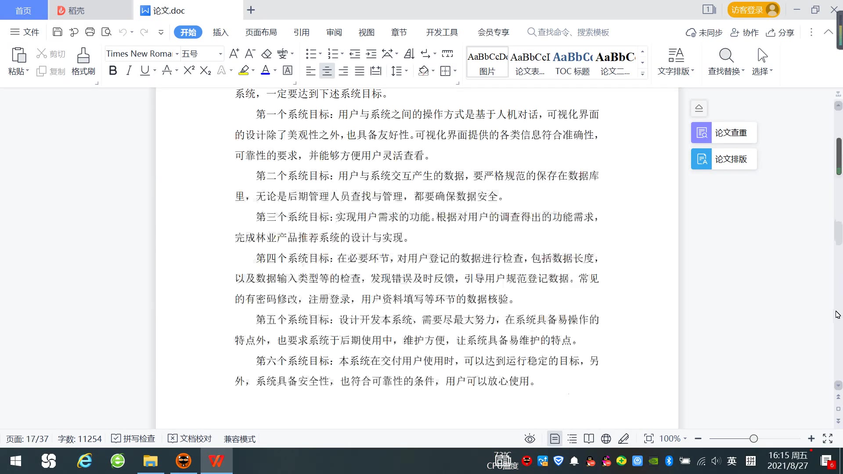The image size is (843, 474).
Task: Increase font size with A+ icon
Action: [x=234, y=54]
